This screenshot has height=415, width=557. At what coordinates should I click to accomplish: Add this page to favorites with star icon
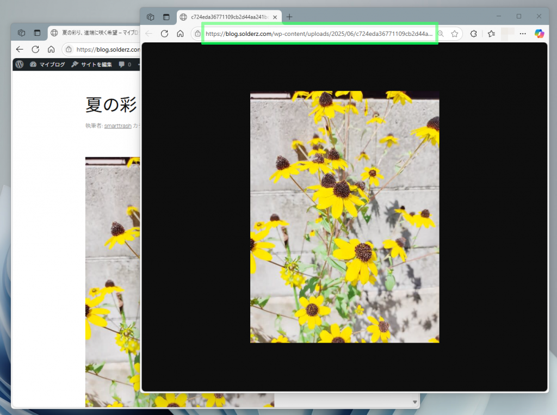pos(455,34)
